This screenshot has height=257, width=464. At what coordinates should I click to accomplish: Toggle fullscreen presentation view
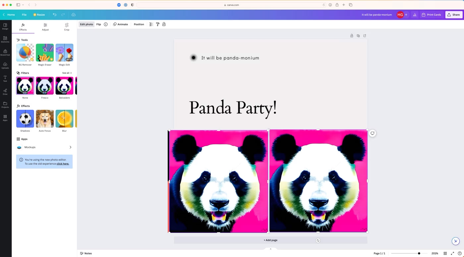click(452, 253)
